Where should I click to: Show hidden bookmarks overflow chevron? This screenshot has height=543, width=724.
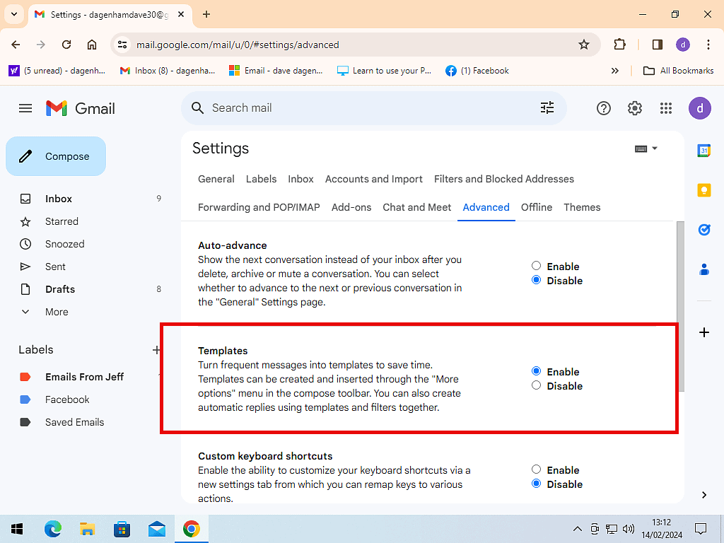(614, 71)
